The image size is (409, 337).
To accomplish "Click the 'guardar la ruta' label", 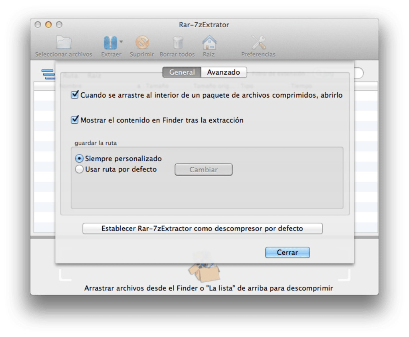I will (x=95, y=143).
